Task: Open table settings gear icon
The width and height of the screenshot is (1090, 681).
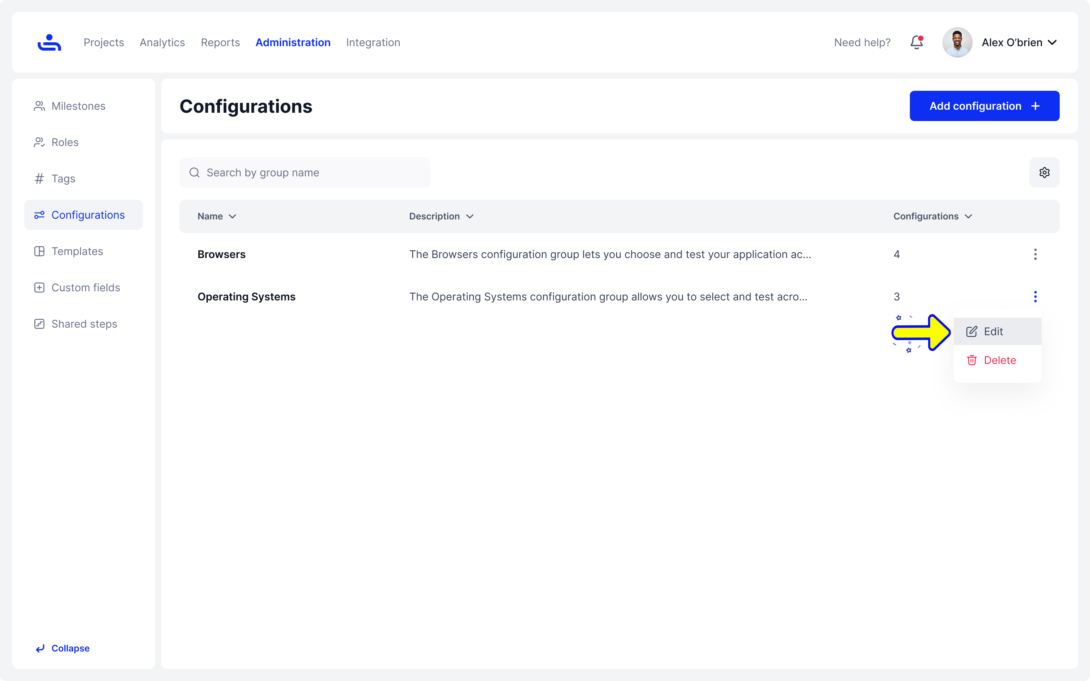Action: pyautogui.click(x=1044, y=173)
